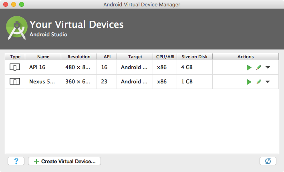Click Create Virtual Device button
284x172 pixels.
click(x=64, y=161)
